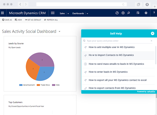Focus the Self Help search query field
The height and width of the screenshot is (115, 157).
(118, 41)
